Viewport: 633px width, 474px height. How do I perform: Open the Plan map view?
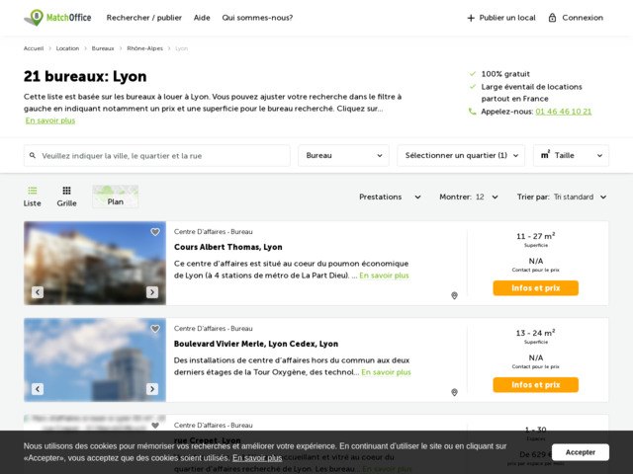click(115, 197)
